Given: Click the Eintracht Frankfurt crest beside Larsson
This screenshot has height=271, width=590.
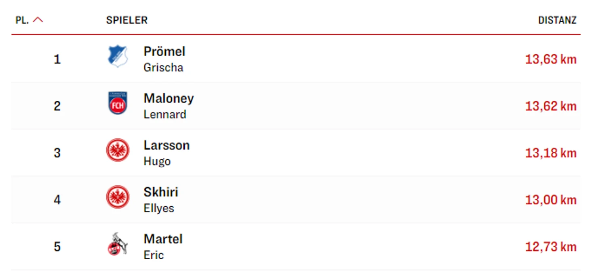Looking at the screenshot, I should 118,150.
